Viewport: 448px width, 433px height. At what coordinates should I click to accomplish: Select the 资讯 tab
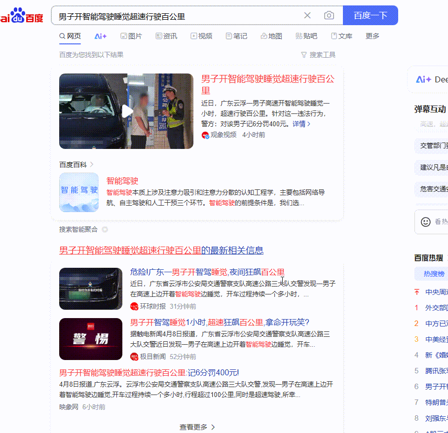tap(166, 36)
